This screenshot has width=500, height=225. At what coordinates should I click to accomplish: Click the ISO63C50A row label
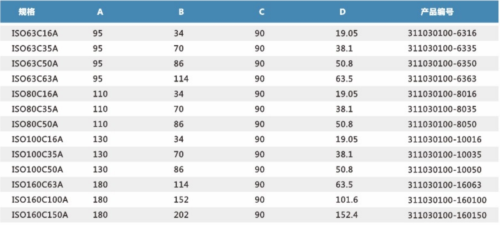pyautogui.click(x=35, y=64)
